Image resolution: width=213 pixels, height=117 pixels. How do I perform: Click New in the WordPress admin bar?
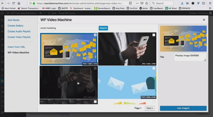tap(52, 13)
